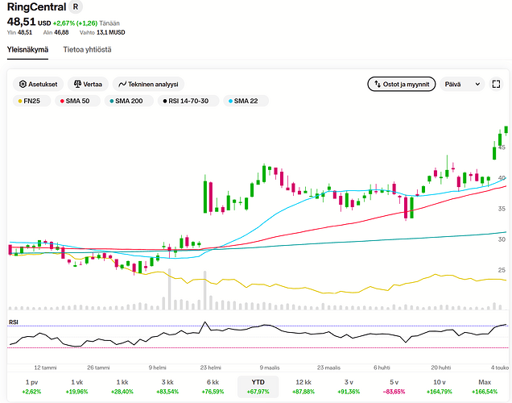Click the light blue SMA 22 color dot
This screenshot has height=403, width=512.
pos(230,102)
